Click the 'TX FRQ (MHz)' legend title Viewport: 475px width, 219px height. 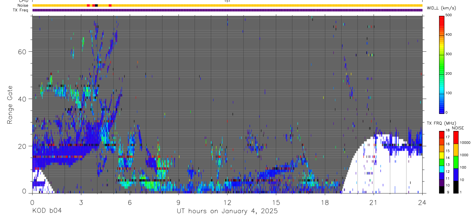[441, 123]
